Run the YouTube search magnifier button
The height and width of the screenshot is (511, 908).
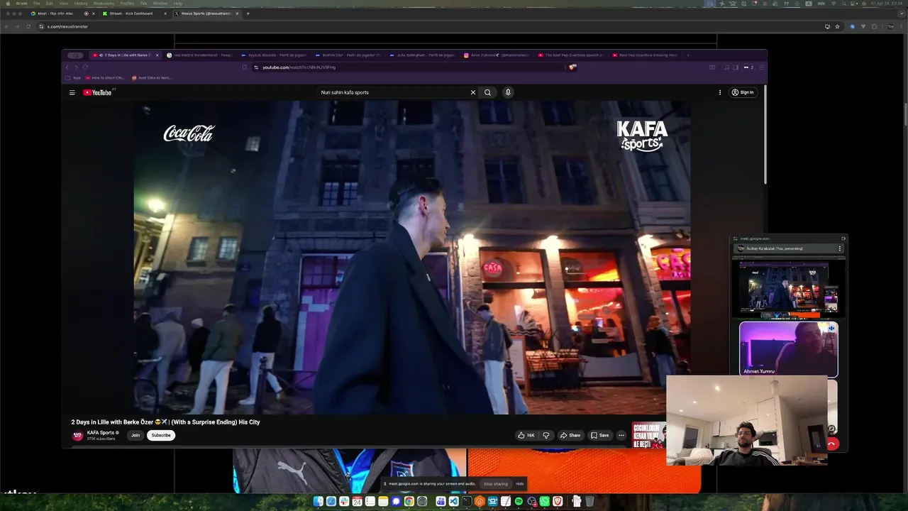(x=487, y=92)
